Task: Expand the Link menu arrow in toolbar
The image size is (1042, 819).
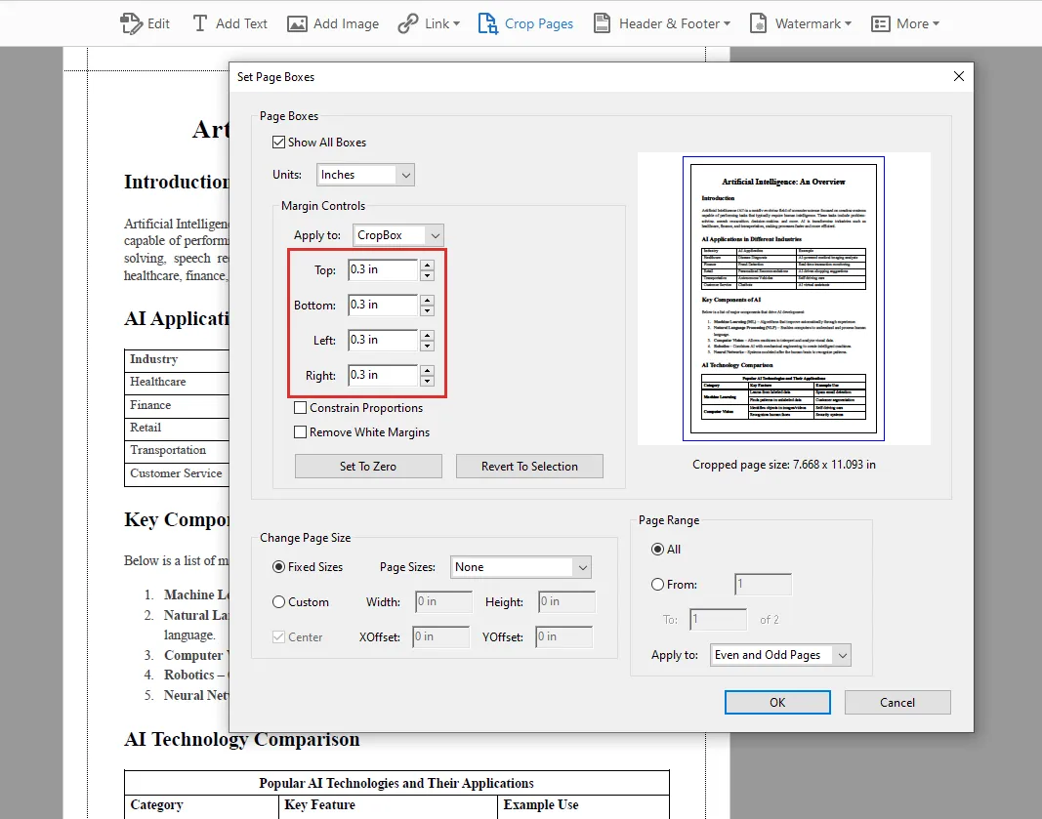Action: click(456, 23)
